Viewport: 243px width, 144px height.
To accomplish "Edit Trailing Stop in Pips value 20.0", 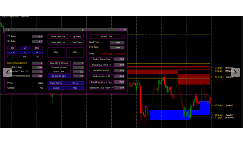I will click(x=119, y=59).
